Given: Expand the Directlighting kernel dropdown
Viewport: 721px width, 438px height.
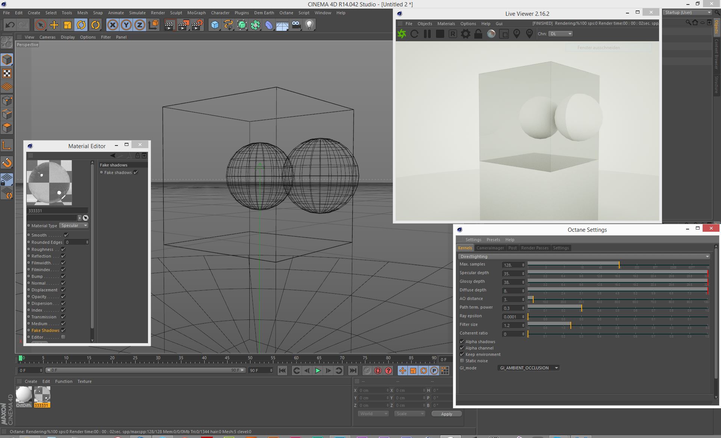Looking at the screenshot, I should pos(584,256).
